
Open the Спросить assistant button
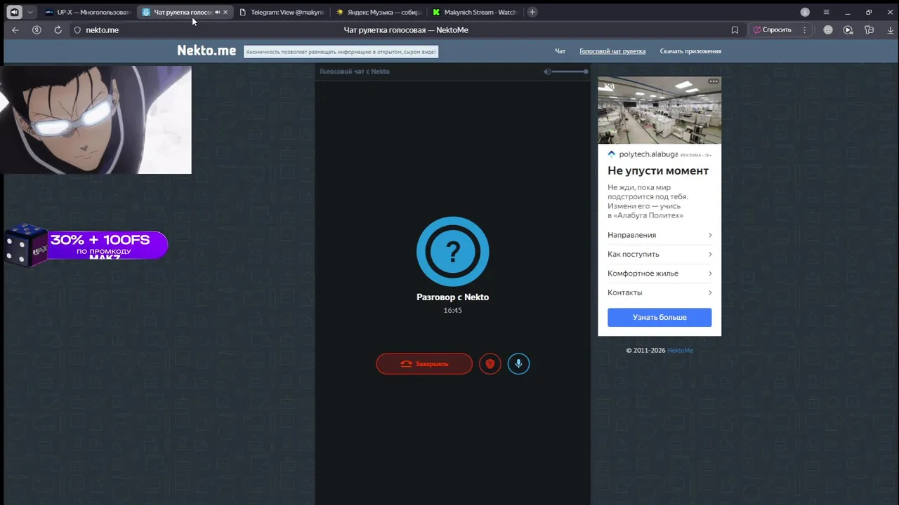pyautogui.click(x=772, y=30)
